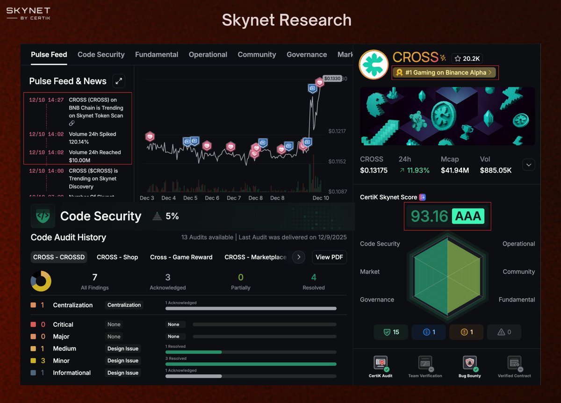
Task: Click the blue info badge showing 1
Action: [x=429, y=332]
